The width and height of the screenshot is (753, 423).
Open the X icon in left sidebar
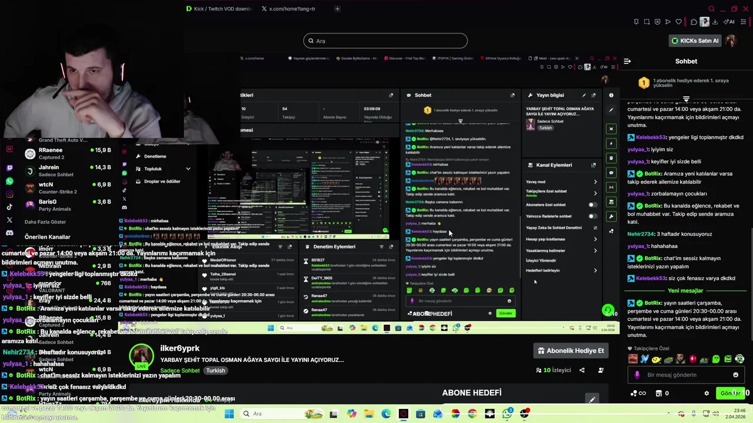[x=9, y=220]
